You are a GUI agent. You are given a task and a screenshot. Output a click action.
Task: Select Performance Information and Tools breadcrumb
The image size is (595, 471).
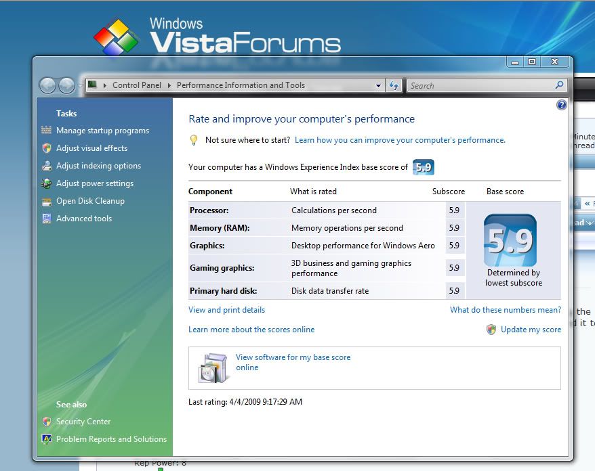point(241,85)
